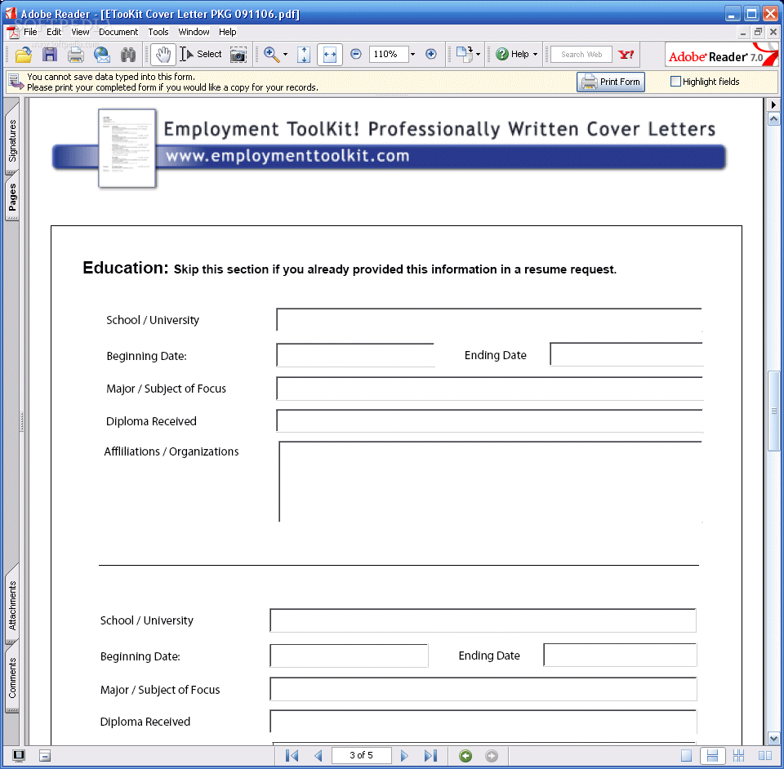The width and height of the screenshot is (784, 769).
Task: Select Facing pages layout icon
Action: [764, 756]
